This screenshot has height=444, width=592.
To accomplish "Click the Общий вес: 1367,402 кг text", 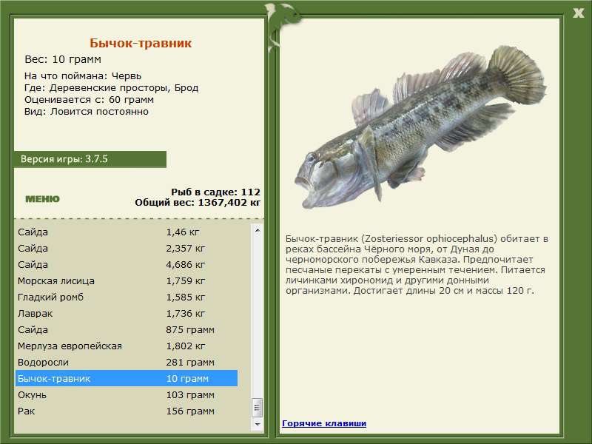I will coord(198,202).
